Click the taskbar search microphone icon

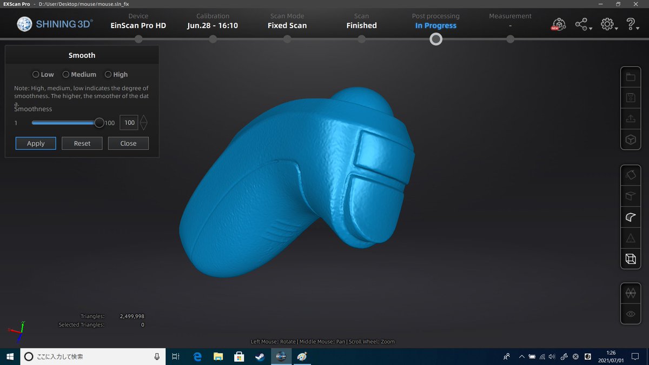click(157, 356)
